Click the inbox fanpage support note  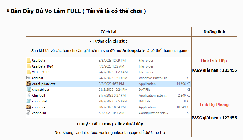[x=108, y=133]
